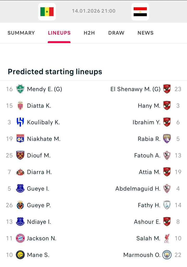Open Ndiaye I. player details
The image size is (187, 267).
tap(39, 222)
